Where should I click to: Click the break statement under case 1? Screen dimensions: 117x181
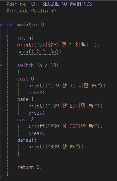pos(36,113)
